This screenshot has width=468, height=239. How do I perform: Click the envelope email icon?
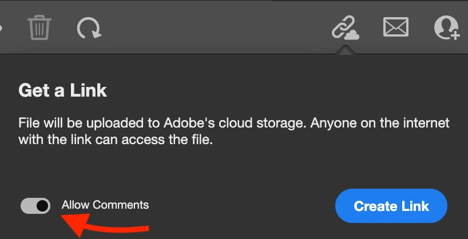[x=396, y=27]
